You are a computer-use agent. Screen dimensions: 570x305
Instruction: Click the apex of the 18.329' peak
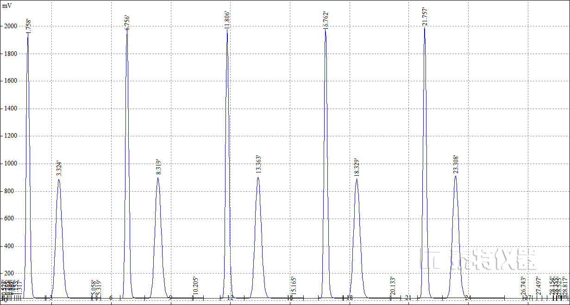pyautogui.click(x=357, y=178)
